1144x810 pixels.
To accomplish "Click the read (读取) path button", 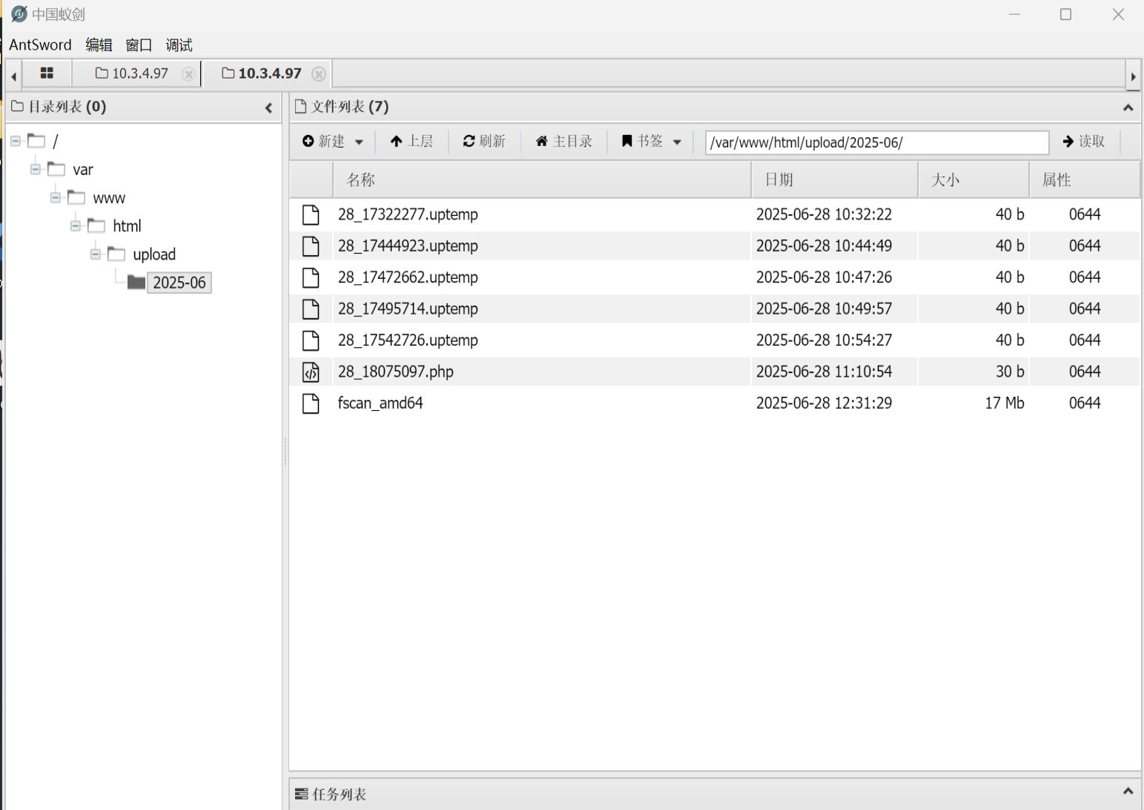I will tap(1083, 141).
